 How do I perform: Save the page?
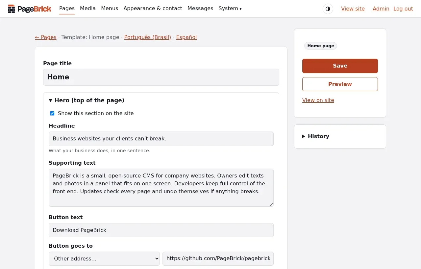click(340, 66)
